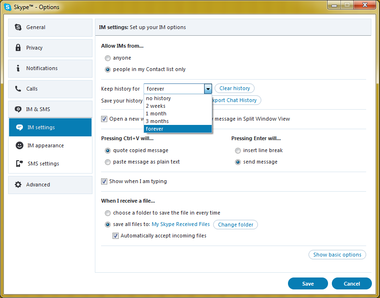Click the IM appearance smiley icon
The image size is (380, 298).
click(x=20, y=145)
